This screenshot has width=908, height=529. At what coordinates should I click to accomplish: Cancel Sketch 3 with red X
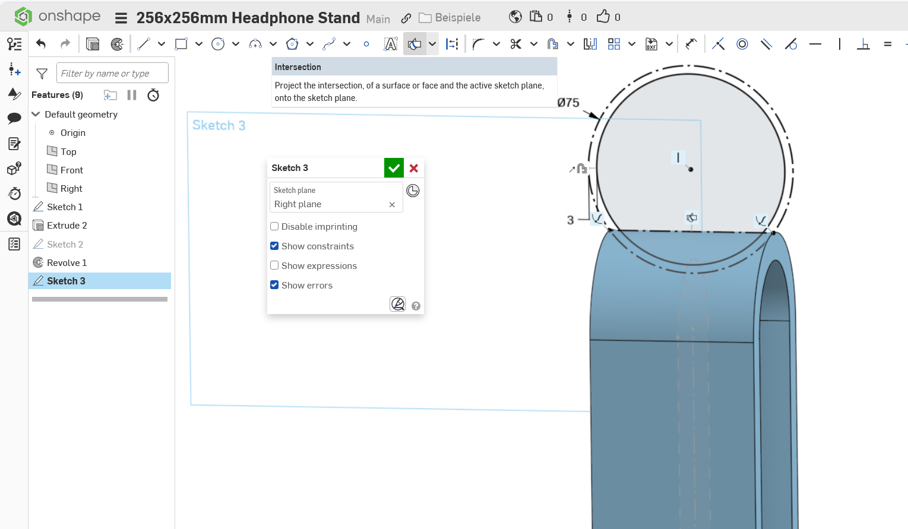[x=414, y=168]
